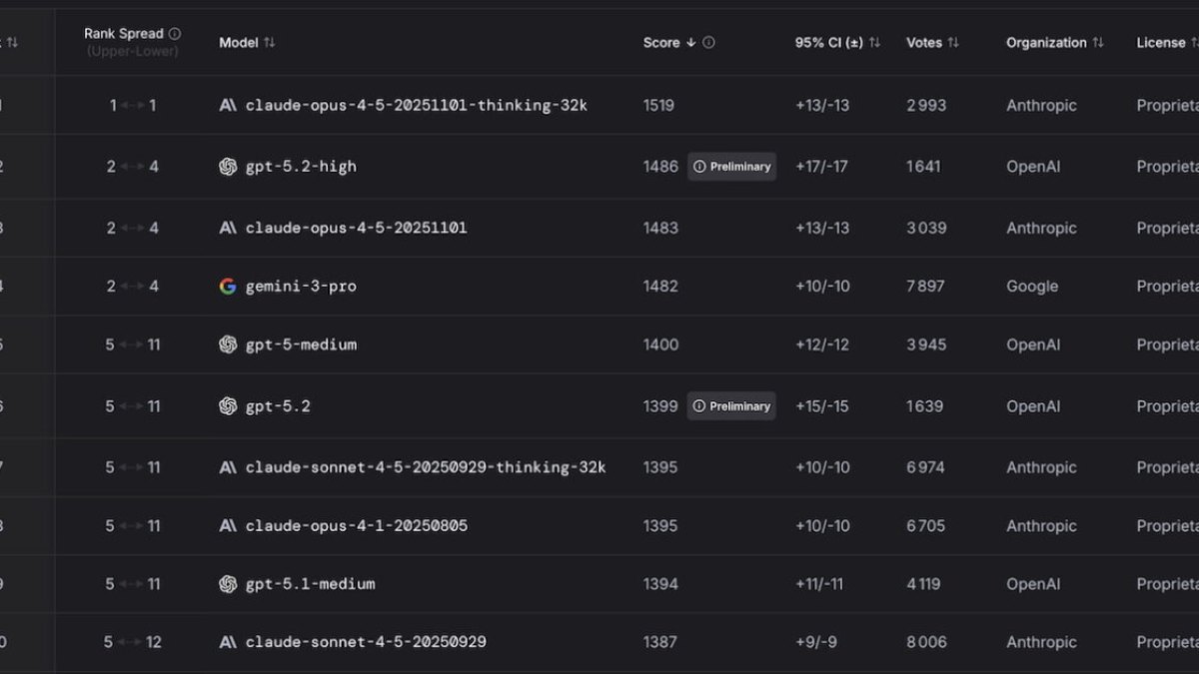Click the +17/-17 confidence interval value
This screenshot has width=1199, height=674.
821,167
